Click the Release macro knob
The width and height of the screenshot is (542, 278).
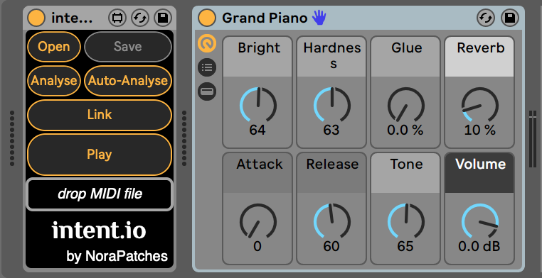point(332,221)
